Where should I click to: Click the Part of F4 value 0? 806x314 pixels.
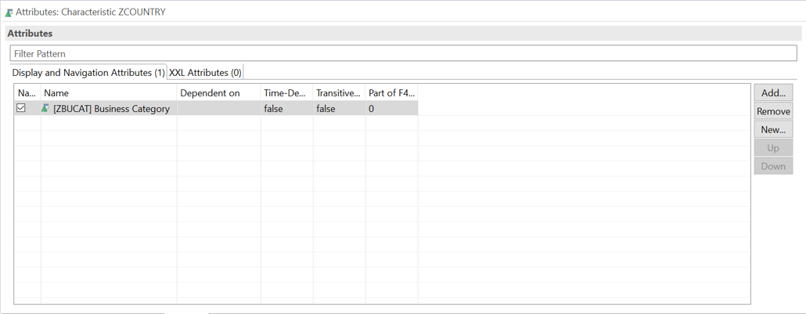click(392, 109)
